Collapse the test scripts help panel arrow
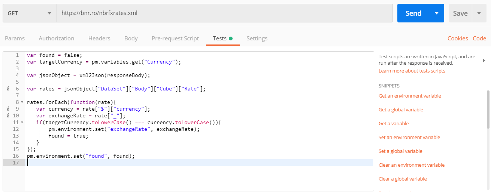The image size is (491, 194). 484,61
